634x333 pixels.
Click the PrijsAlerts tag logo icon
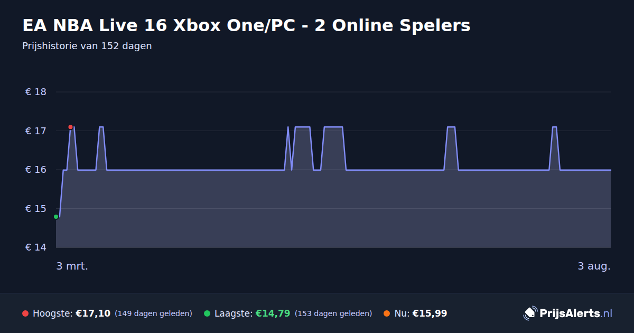530,313
